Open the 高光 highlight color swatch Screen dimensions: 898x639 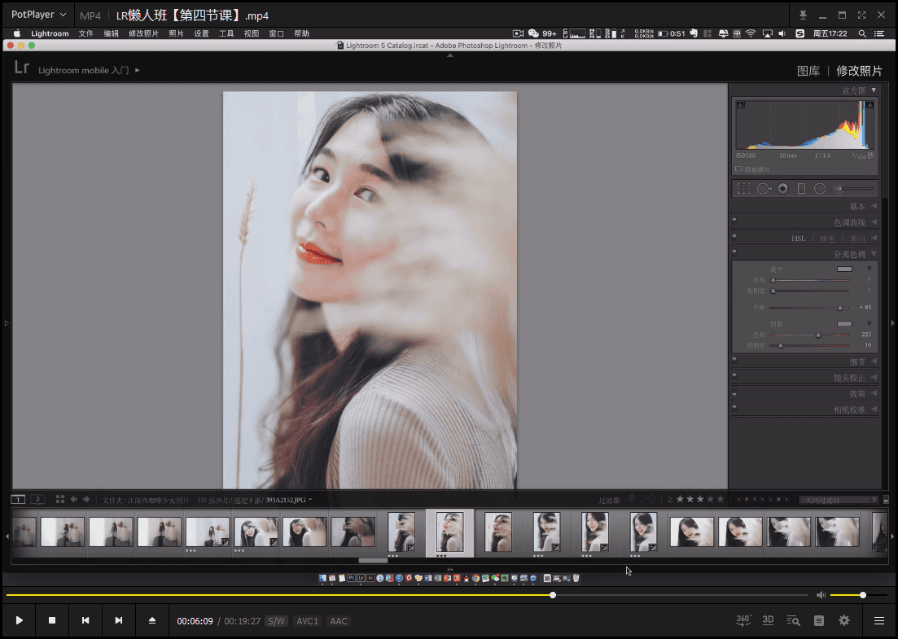click(x=844, y=269)
